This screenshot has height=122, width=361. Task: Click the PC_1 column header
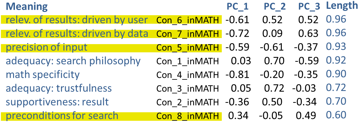(238, 7)
